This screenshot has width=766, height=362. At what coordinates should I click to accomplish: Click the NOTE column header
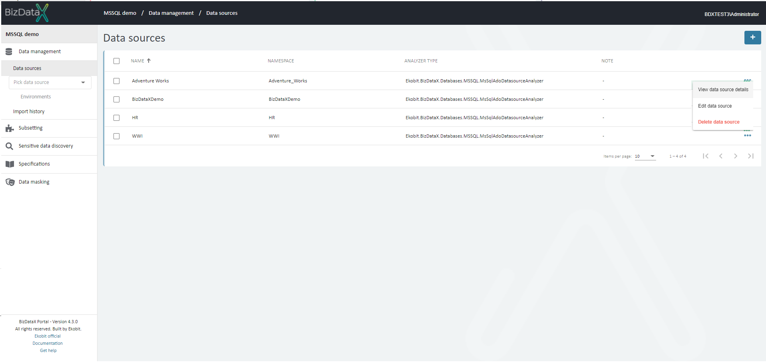(x=607, y=61)
